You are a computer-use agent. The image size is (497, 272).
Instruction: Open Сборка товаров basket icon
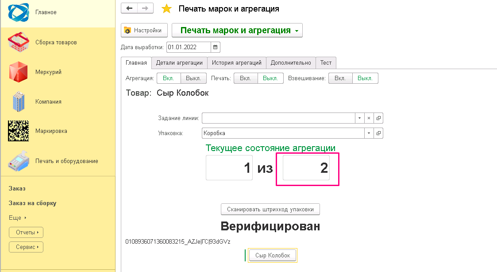click(x=18, y=43)
